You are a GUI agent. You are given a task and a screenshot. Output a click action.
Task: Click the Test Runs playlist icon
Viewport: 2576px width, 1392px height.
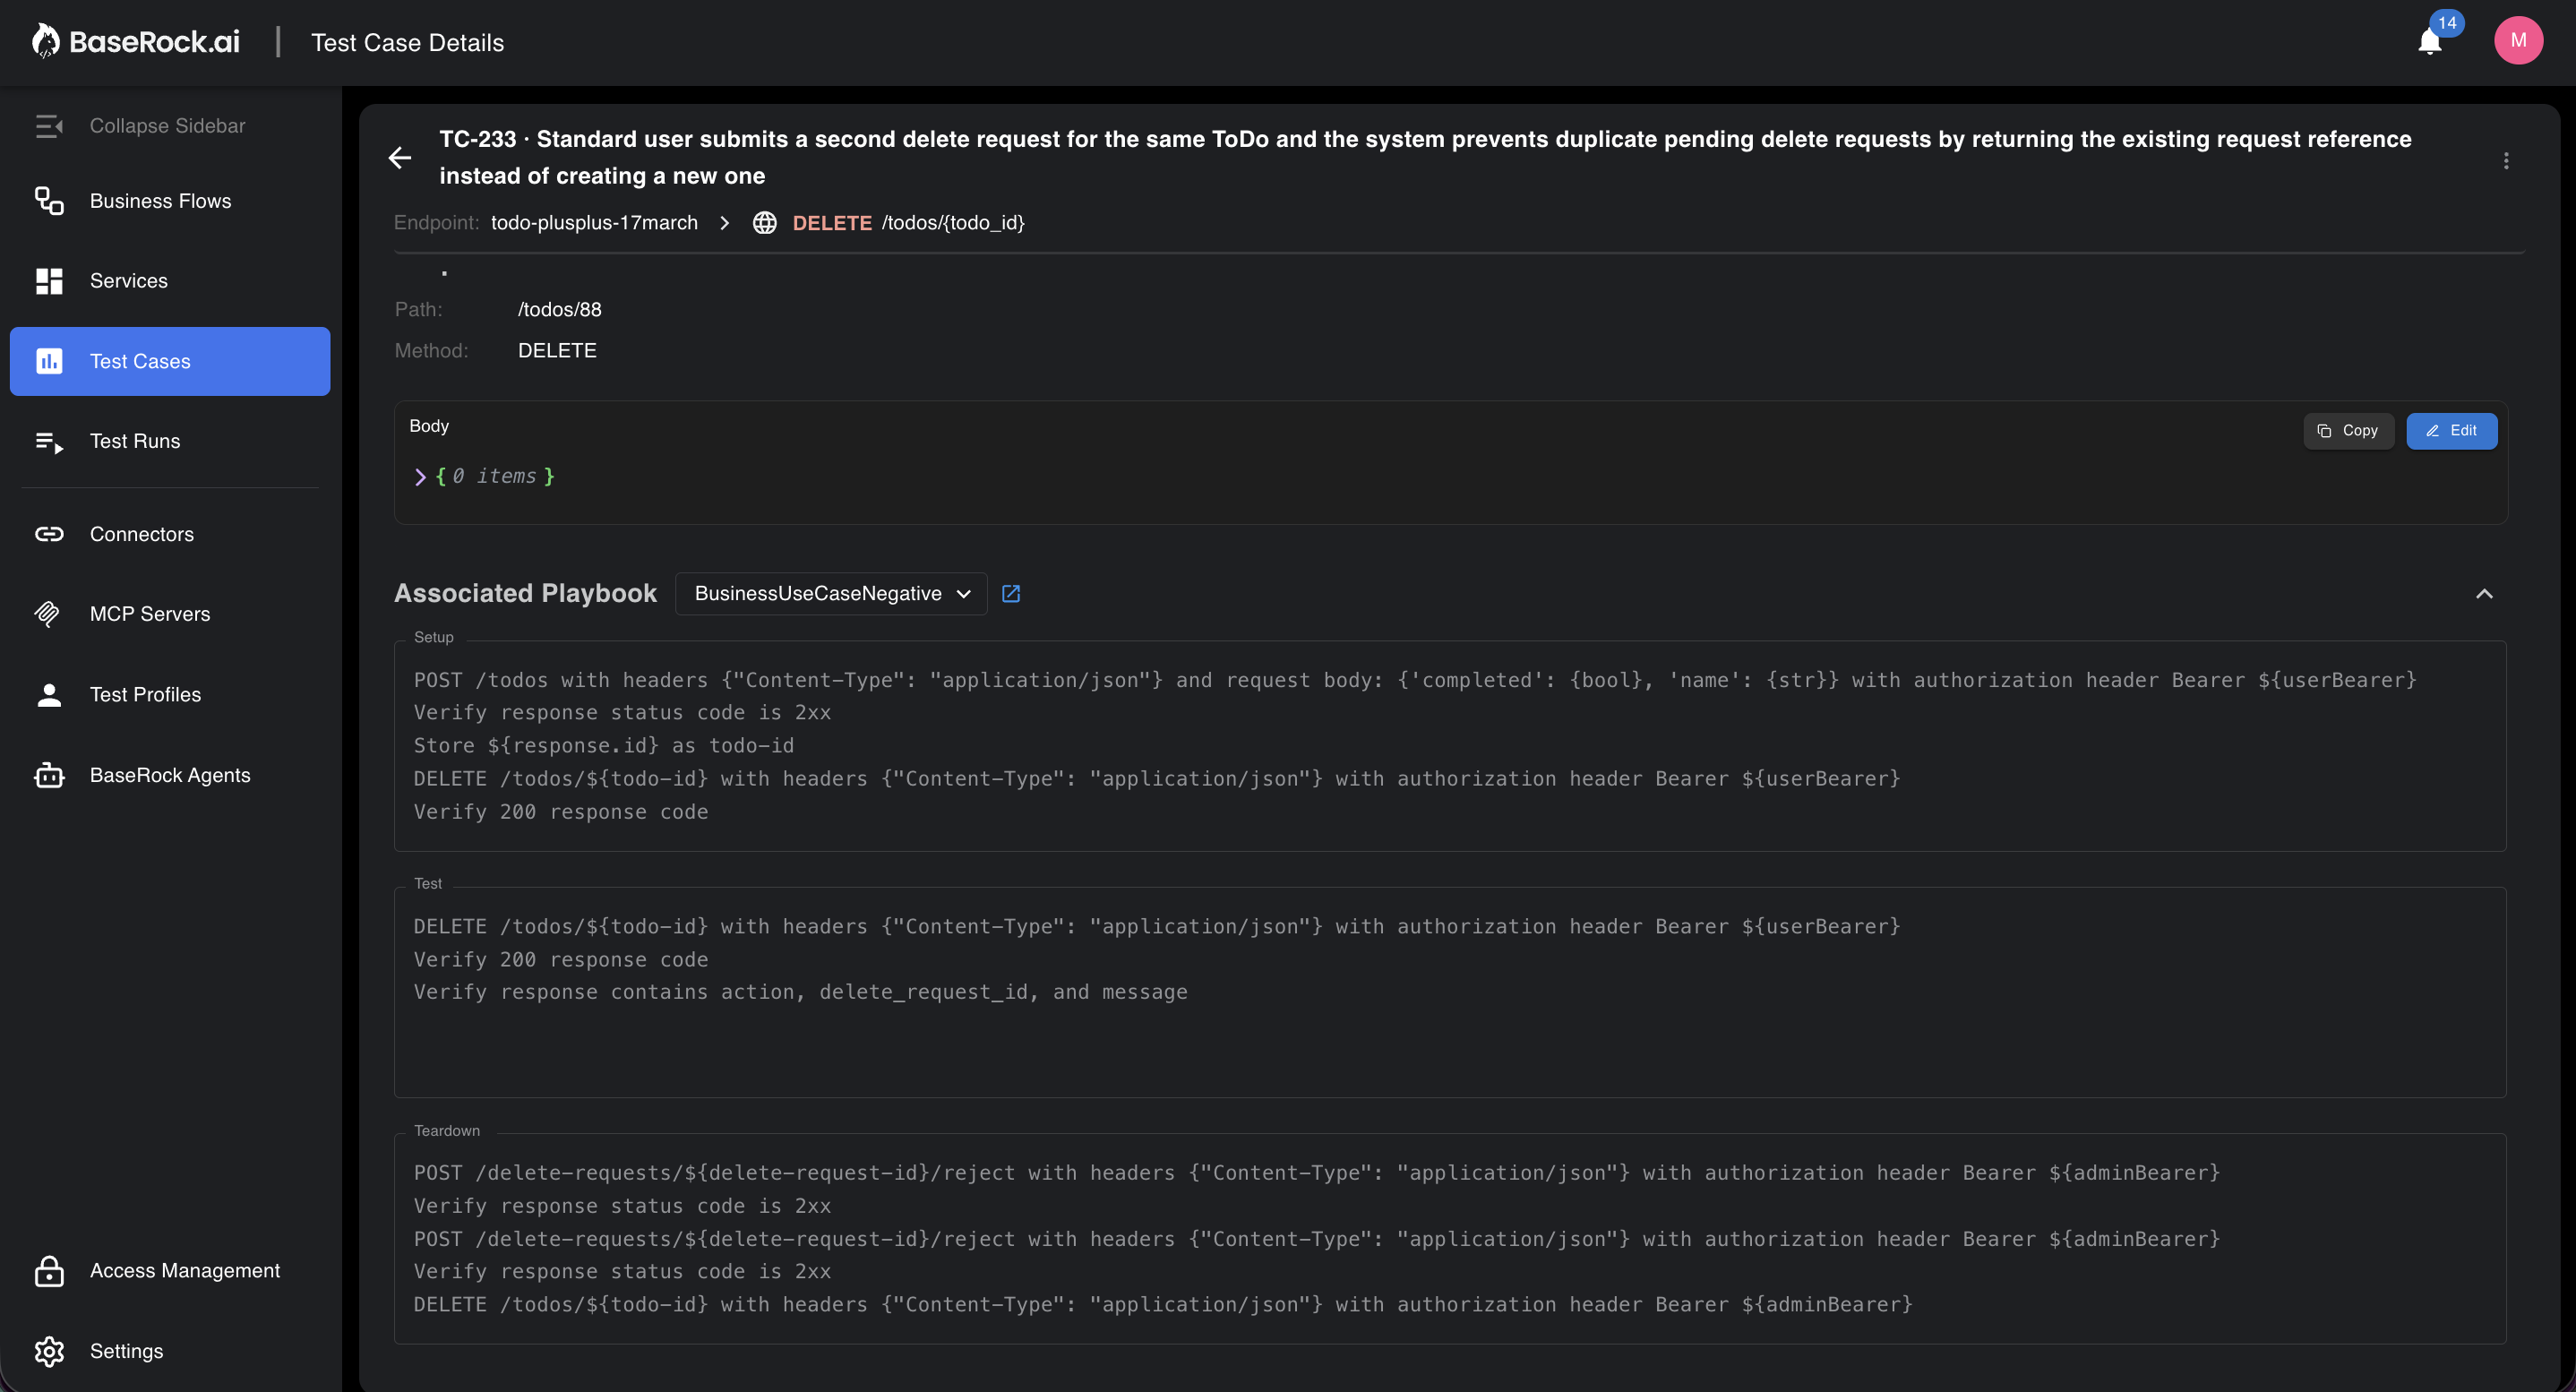coord(49,441)
